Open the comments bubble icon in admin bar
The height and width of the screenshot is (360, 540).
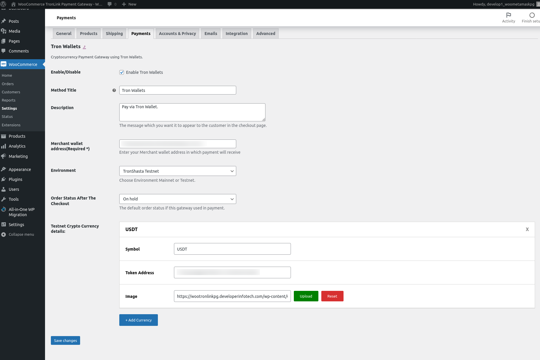click(x=110, y=4)
